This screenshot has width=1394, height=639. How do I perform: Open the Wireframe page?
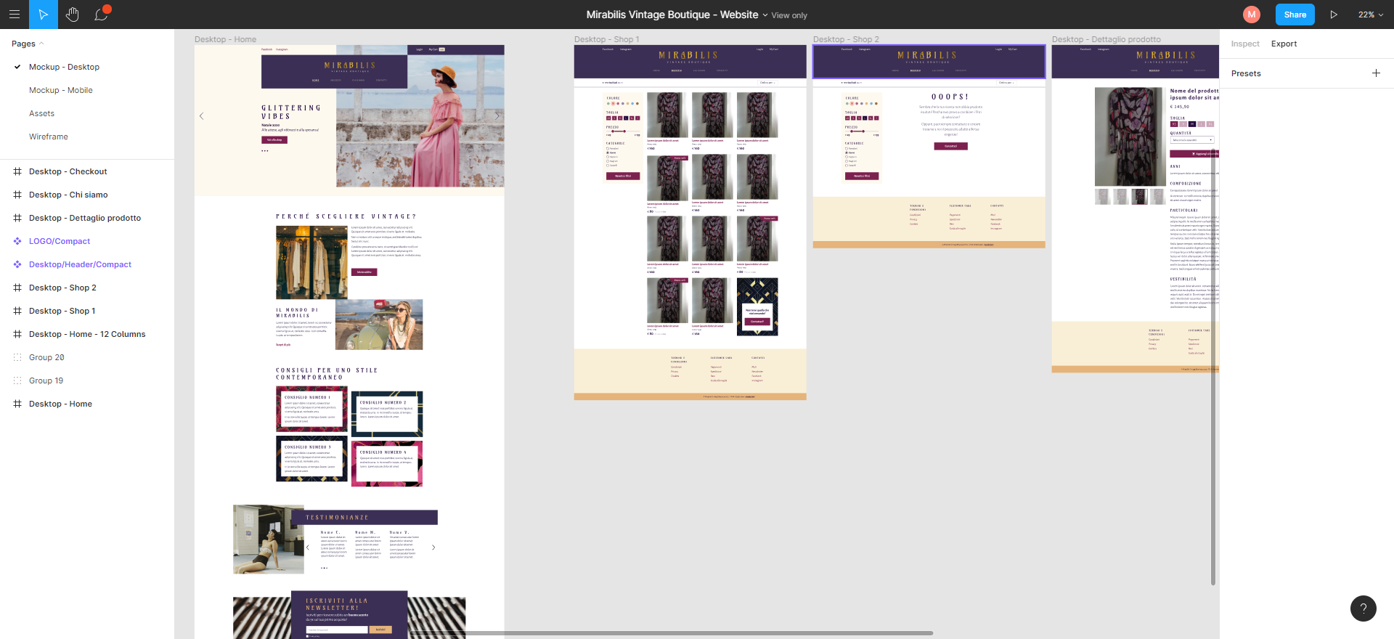click(49, 137)
